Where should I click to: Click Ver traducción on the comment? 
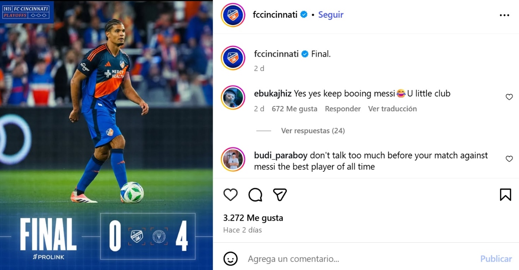pyautogui.click(x=392, y=109)
